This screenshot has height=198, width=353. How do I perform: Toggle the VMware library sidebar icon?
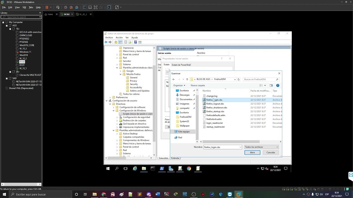pyautogui.click(x=84, y=7)
